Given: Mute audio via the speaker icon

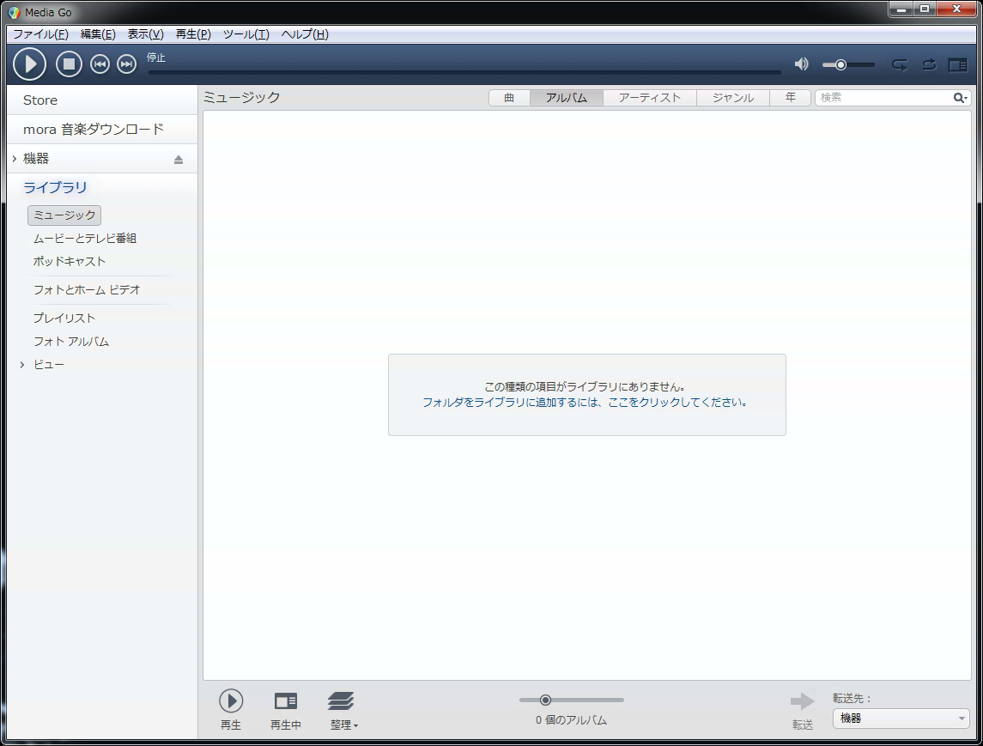Looking at the screenshot, I should 801,64.
